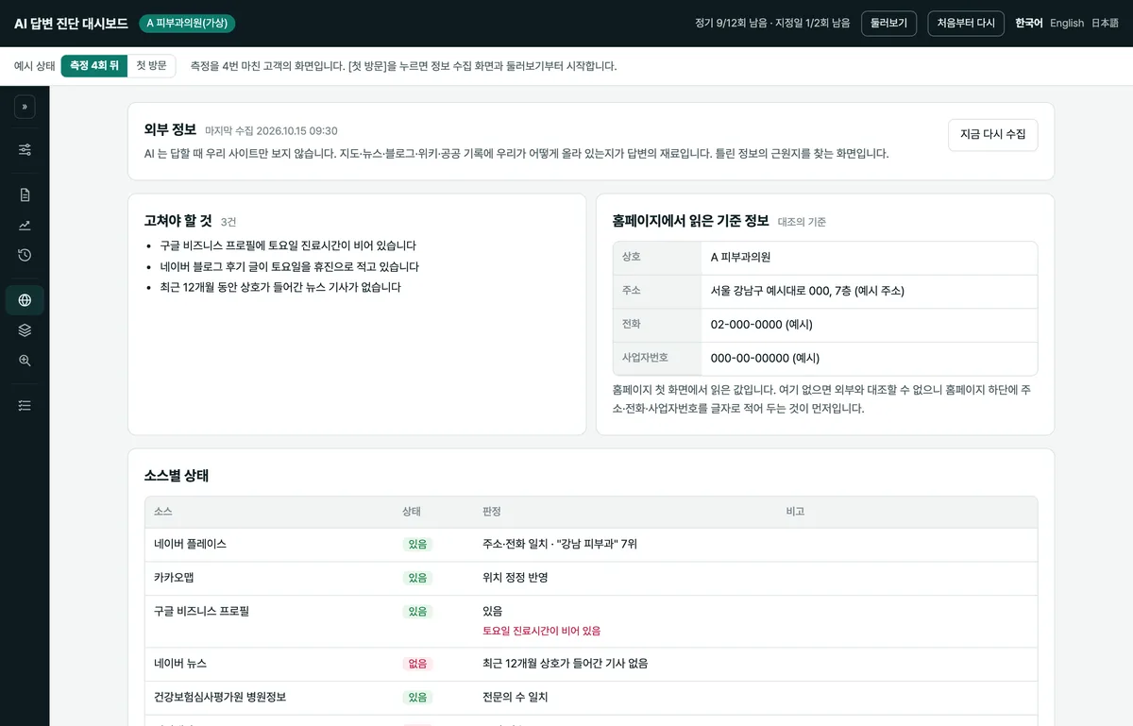Click the 외부 정보 heading
This screenshot has width=1133, height=726.
click(170, 130)
